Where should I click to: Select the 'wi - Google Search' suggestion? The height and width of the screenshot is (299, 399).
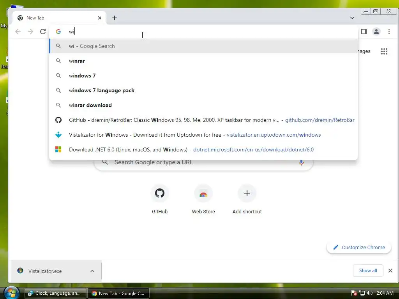point(203,46)
